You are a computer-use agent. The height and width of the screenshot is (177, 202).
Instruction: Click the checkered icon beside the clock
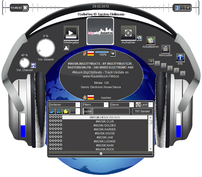(25, 8)
